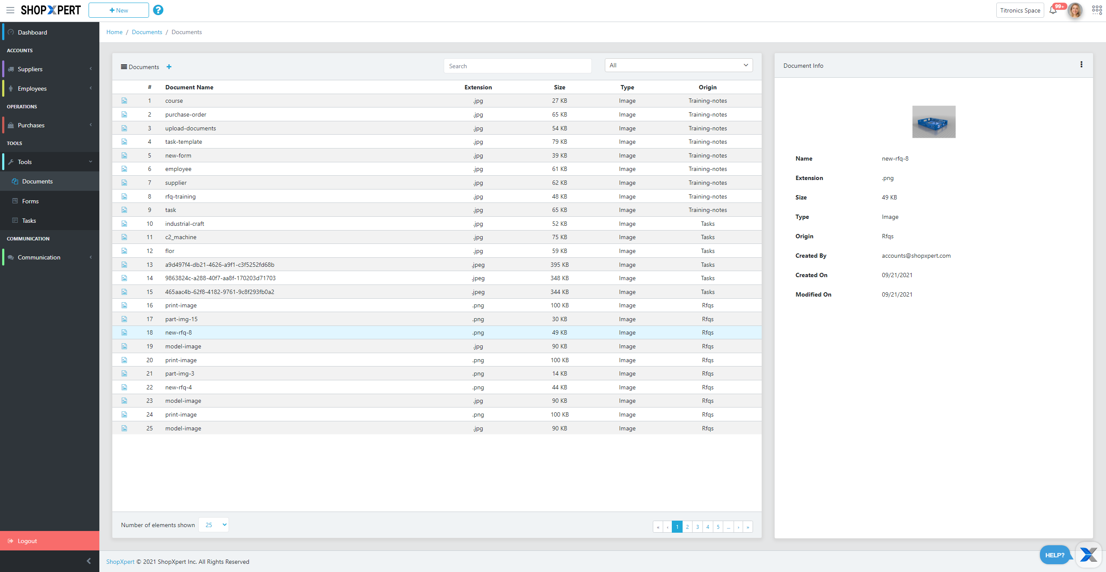Click the image file icon beside course
The image size is (1106, 572).
(124, 100)
